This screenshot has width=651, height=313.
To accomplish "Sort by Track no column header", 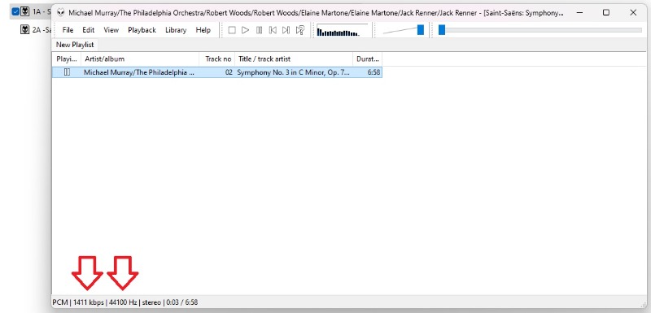I will 217,59.
